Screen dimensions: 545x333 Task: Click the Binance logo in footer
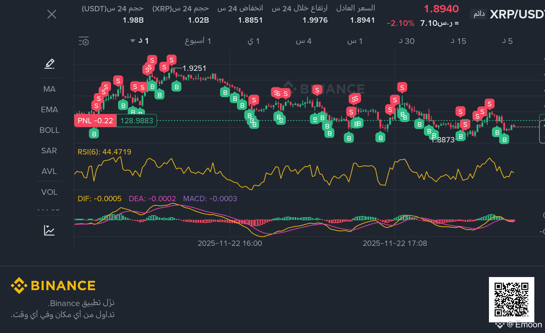coord(53,286)
